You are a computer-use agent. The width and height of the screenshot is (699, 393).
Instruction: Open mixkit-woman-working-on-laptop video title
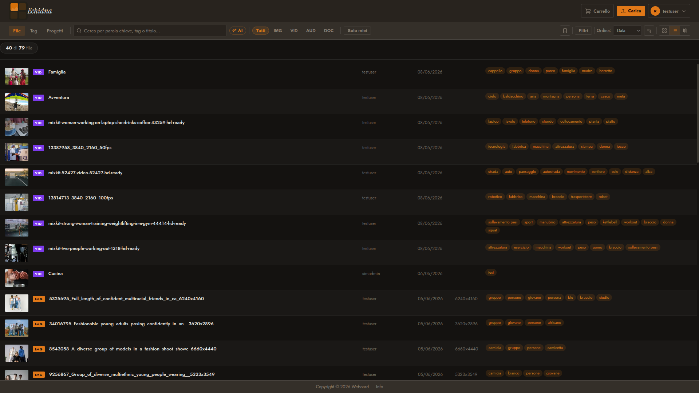pos(116,122)
